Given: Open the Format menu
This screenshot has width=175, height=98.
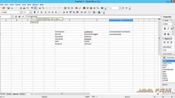Looking at the screenshot, I should point(18,5).
